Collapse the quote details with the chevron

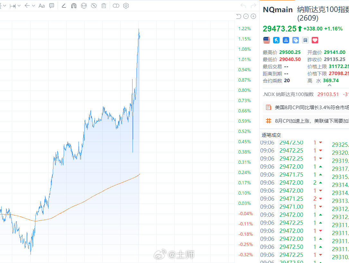[330, 85]
